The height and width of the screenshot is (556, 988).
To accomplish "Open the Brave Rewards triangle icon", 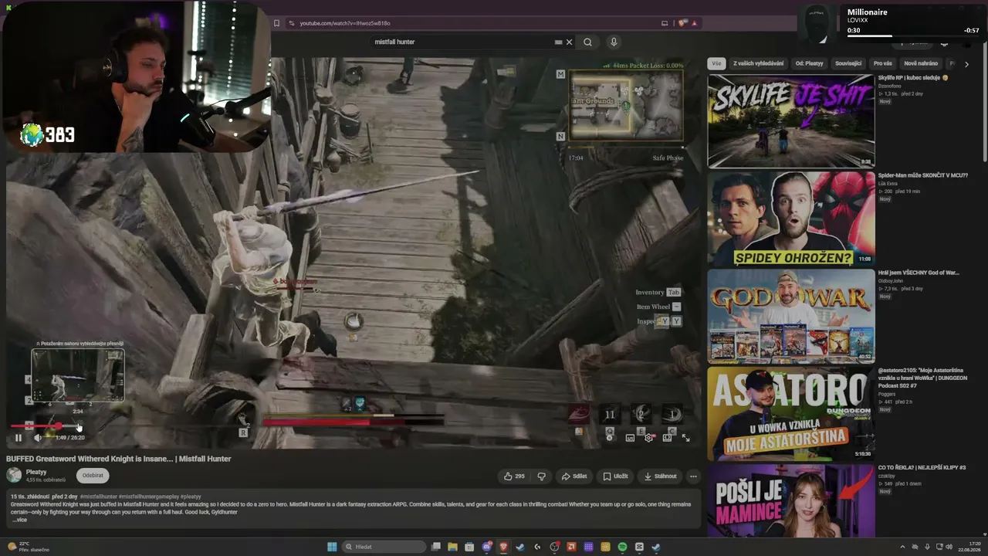I will click(695, 23).
